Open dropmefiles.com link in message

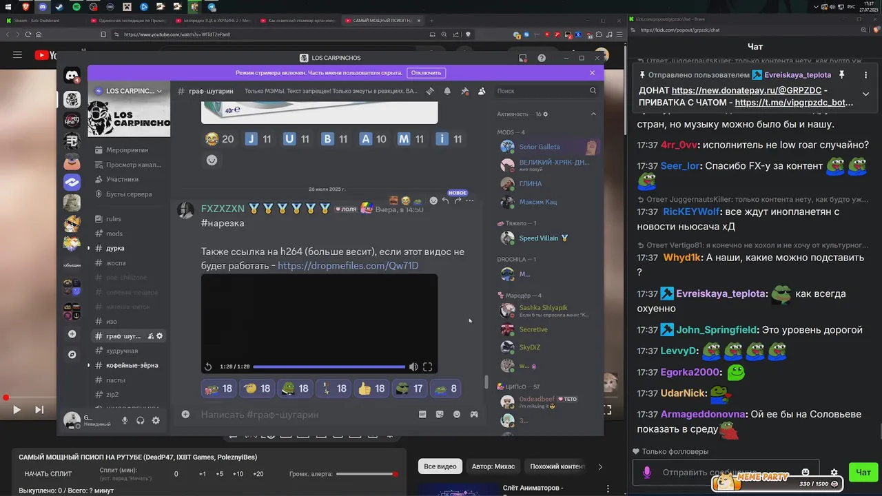tap(348, 266)
